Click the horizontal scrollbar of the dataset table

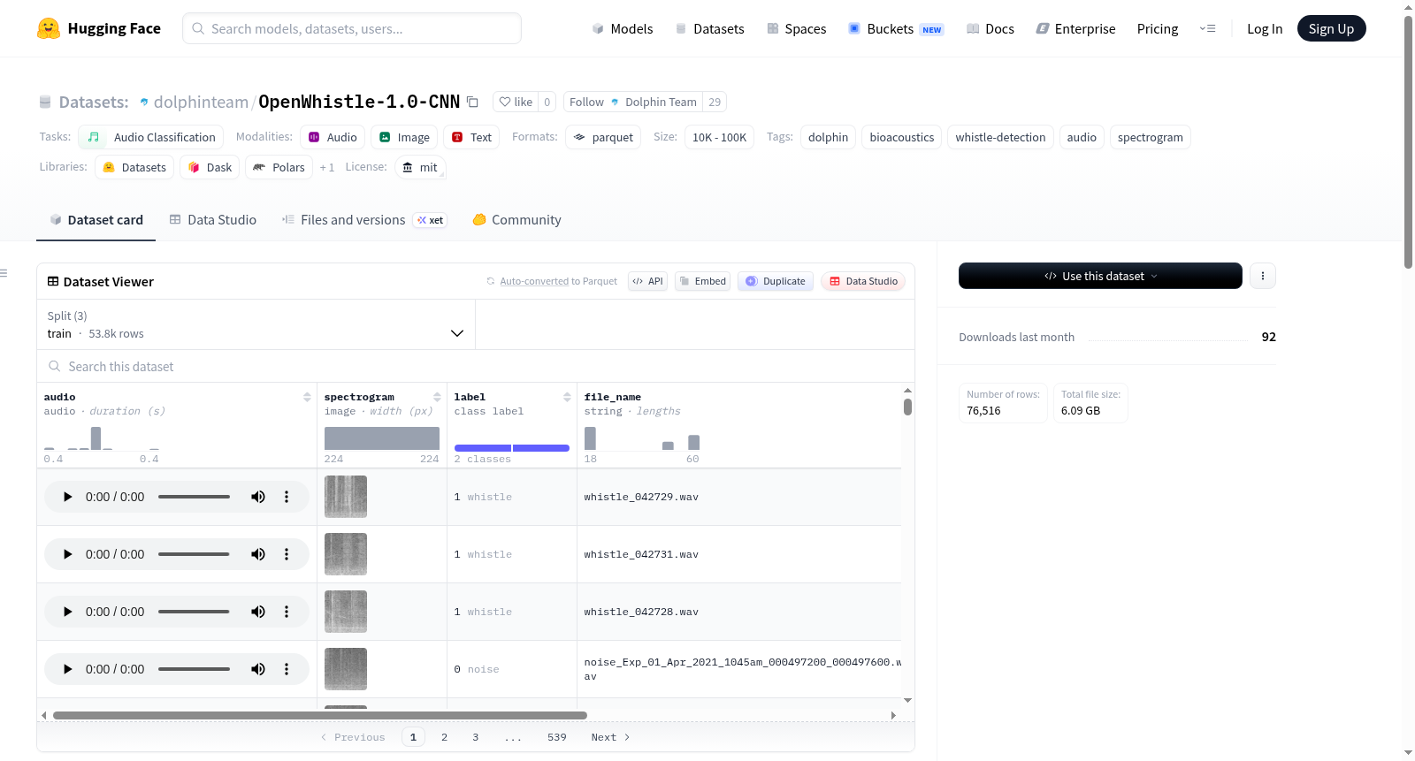click(320, 715)
